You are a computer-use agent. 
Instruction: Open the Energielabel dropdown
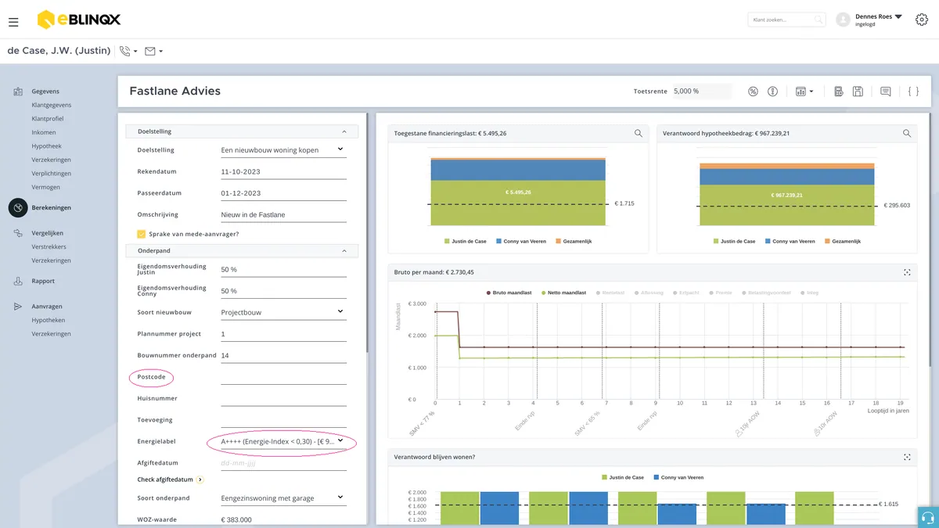[283, 441]
